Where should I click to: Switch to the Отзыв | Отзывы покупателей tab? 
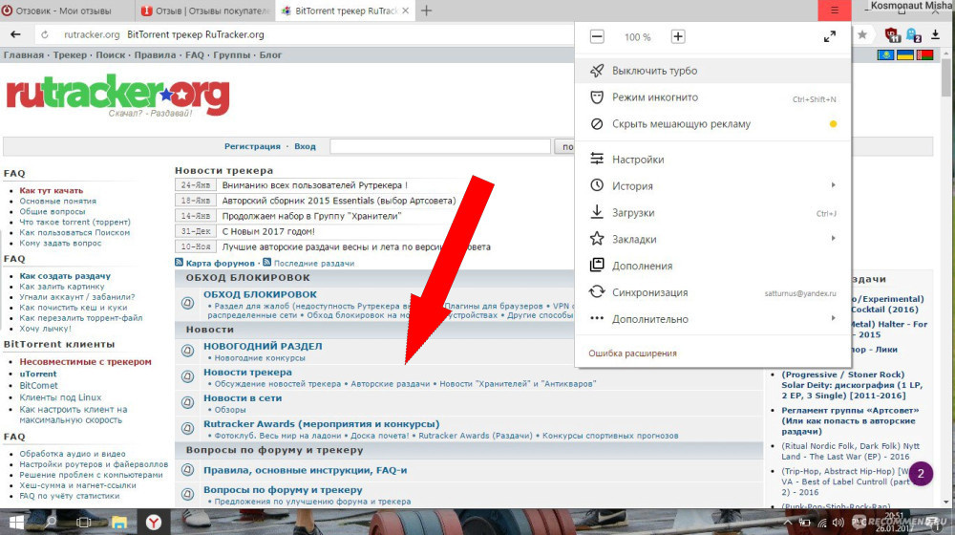[x=204, y=11]
